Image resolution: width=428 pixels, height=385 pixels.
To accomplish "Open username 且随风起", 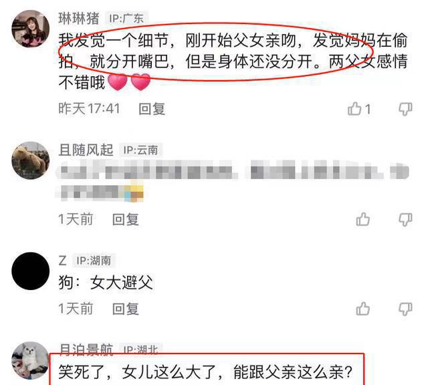I will tap(86, 150).
